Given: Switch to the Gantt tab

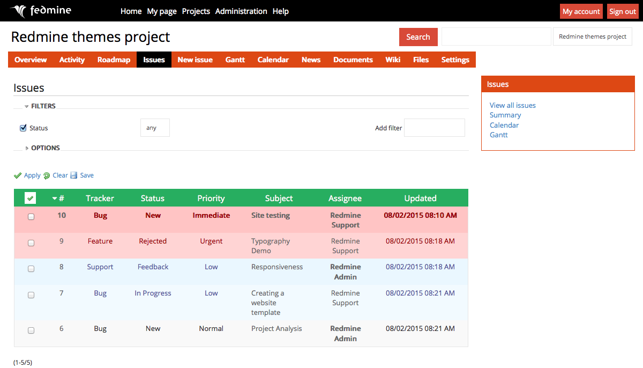Looking at the screenshot, I should click(235, 60).
